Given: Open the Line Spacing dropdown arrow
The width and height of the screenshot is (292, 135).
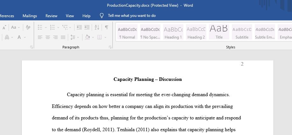Looking at the screenshot, I should pos(78,38).
